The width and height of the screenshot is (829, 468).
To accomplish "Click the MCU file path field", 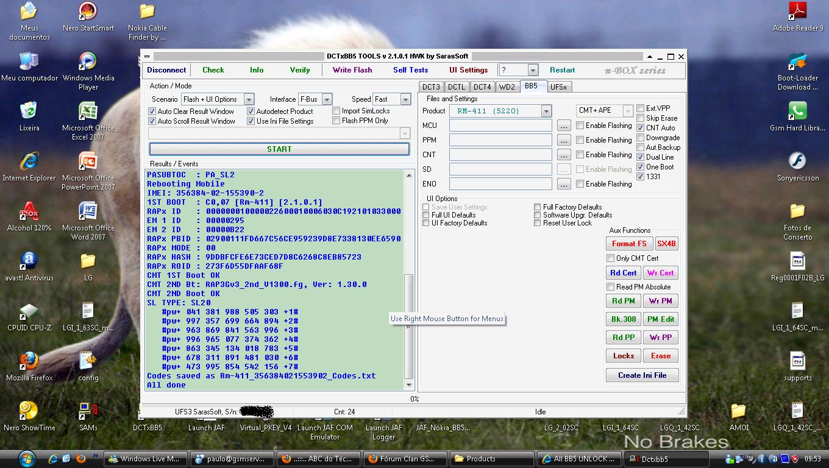I will [x=500, y=126].
